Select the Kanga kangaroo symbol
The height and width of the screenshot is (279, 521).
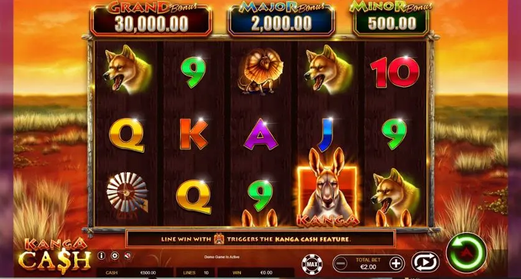(327, 188)
